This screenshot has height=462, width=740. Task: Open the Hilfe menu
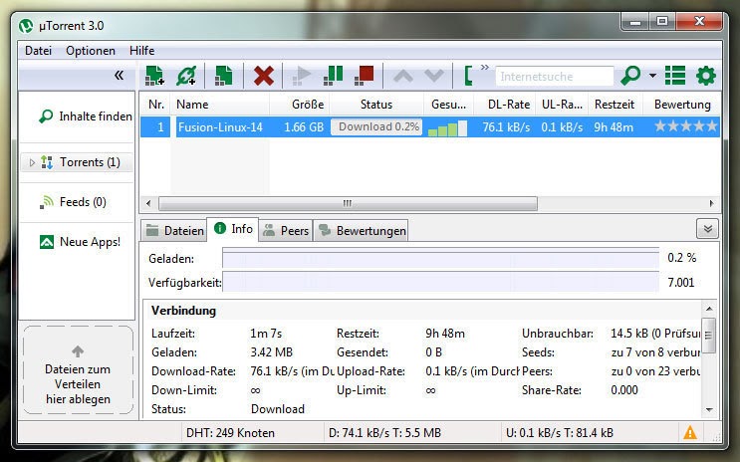(141, 51)
